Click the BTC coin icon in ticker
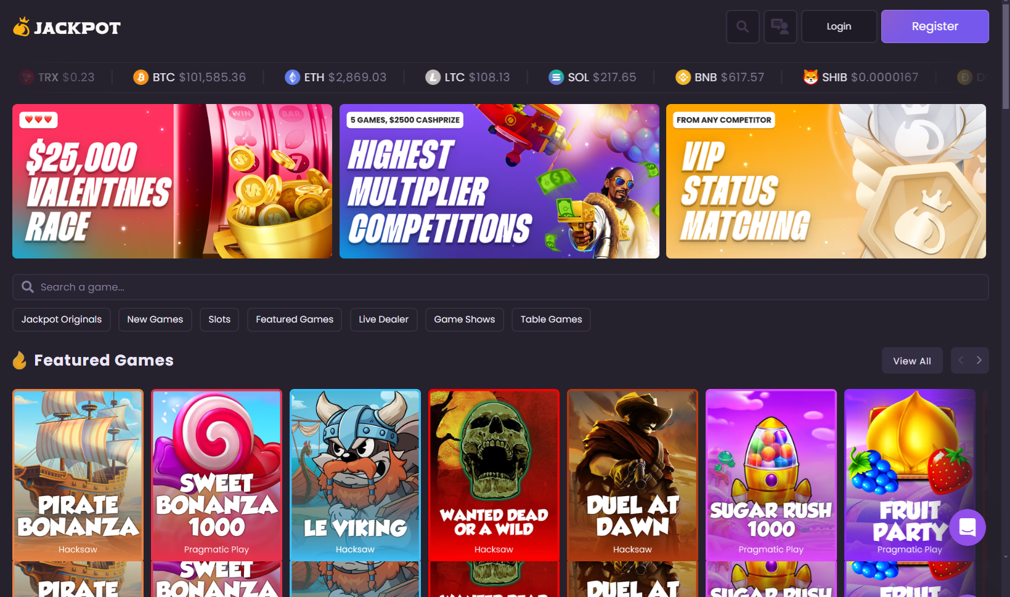Screen dimensions: 1010x597 point(141,78)
